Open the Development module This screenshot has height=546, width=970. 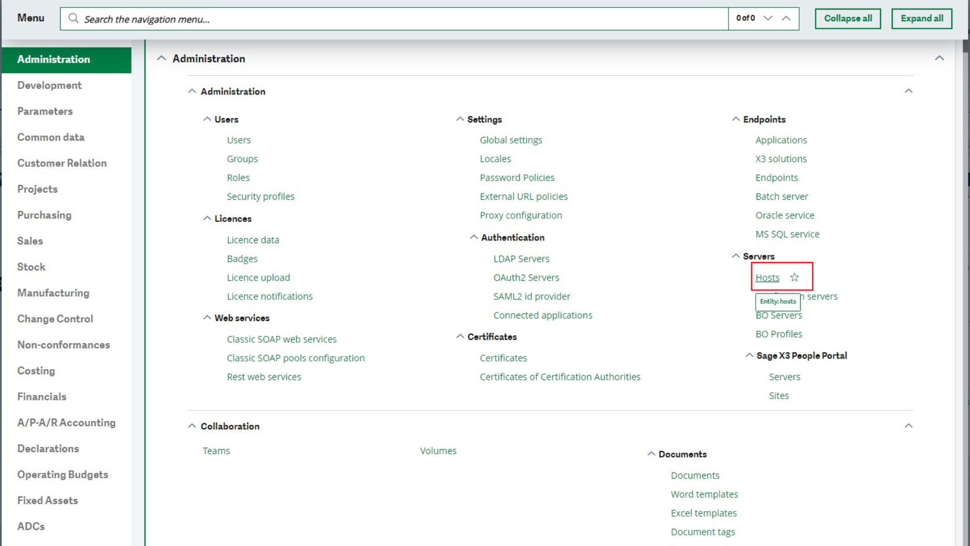50,85
